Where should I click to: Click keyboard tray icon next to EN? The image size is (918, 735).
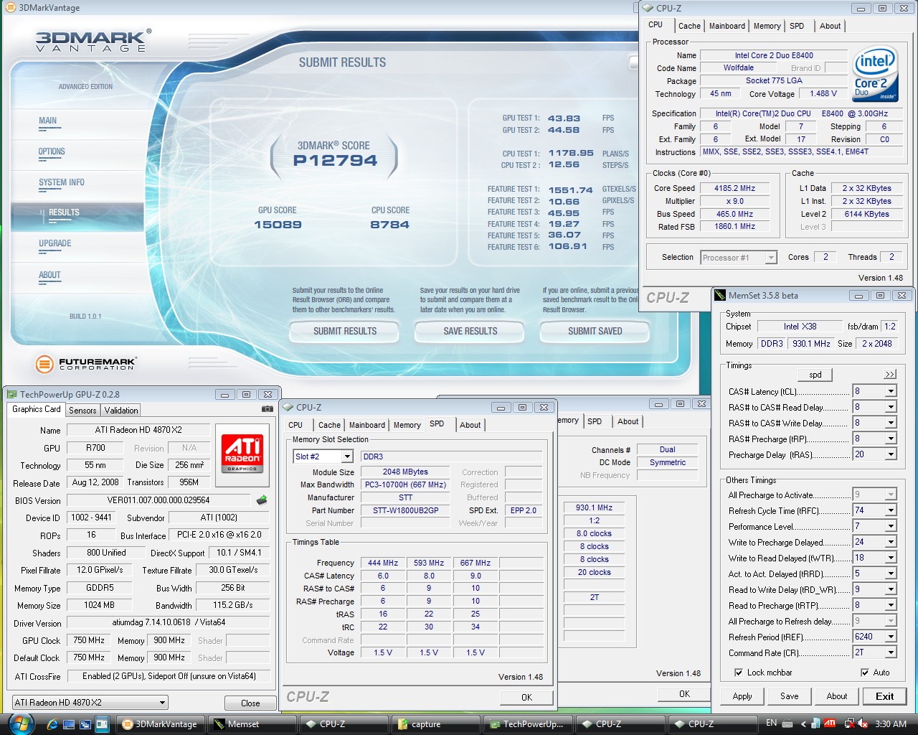pos(788,724)
